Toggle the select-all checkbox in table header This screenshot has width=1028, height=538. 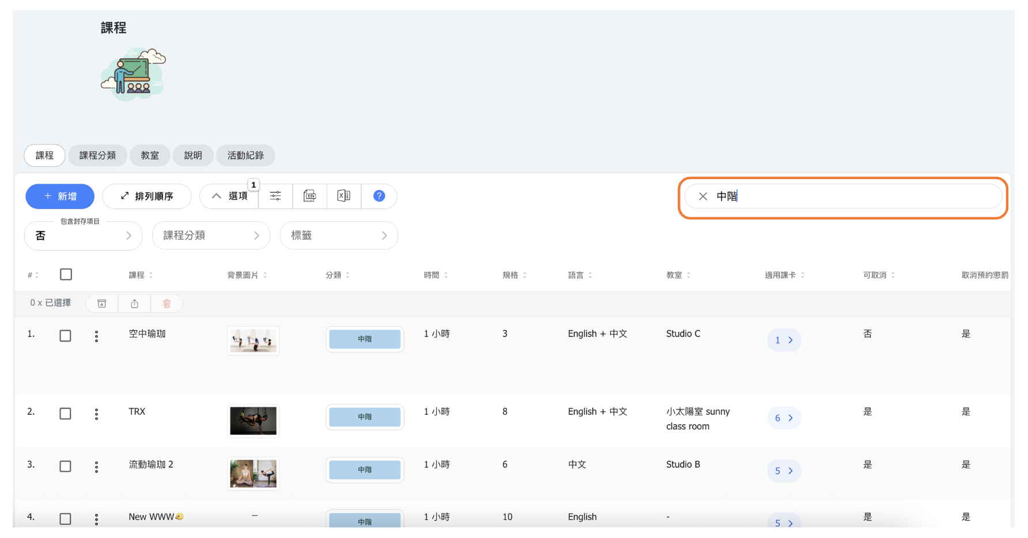click(66, 275)
